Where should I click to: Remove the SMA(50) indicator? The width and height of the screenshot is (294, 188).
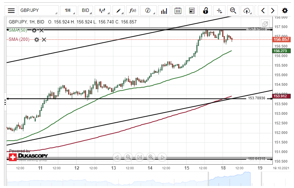point(41,30)
